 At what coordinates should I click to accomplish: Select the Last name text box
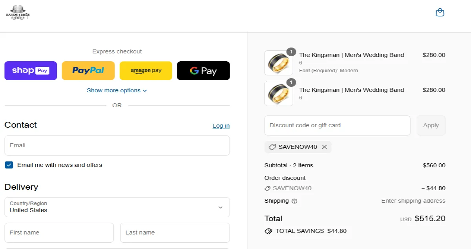175,233
